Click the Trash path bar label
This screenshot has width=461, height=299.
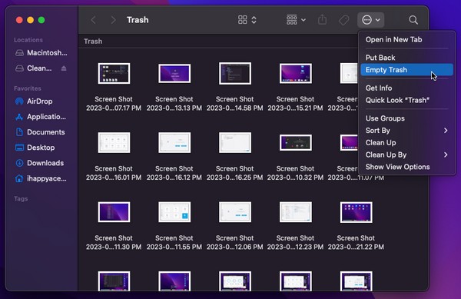tap(93, 42)
